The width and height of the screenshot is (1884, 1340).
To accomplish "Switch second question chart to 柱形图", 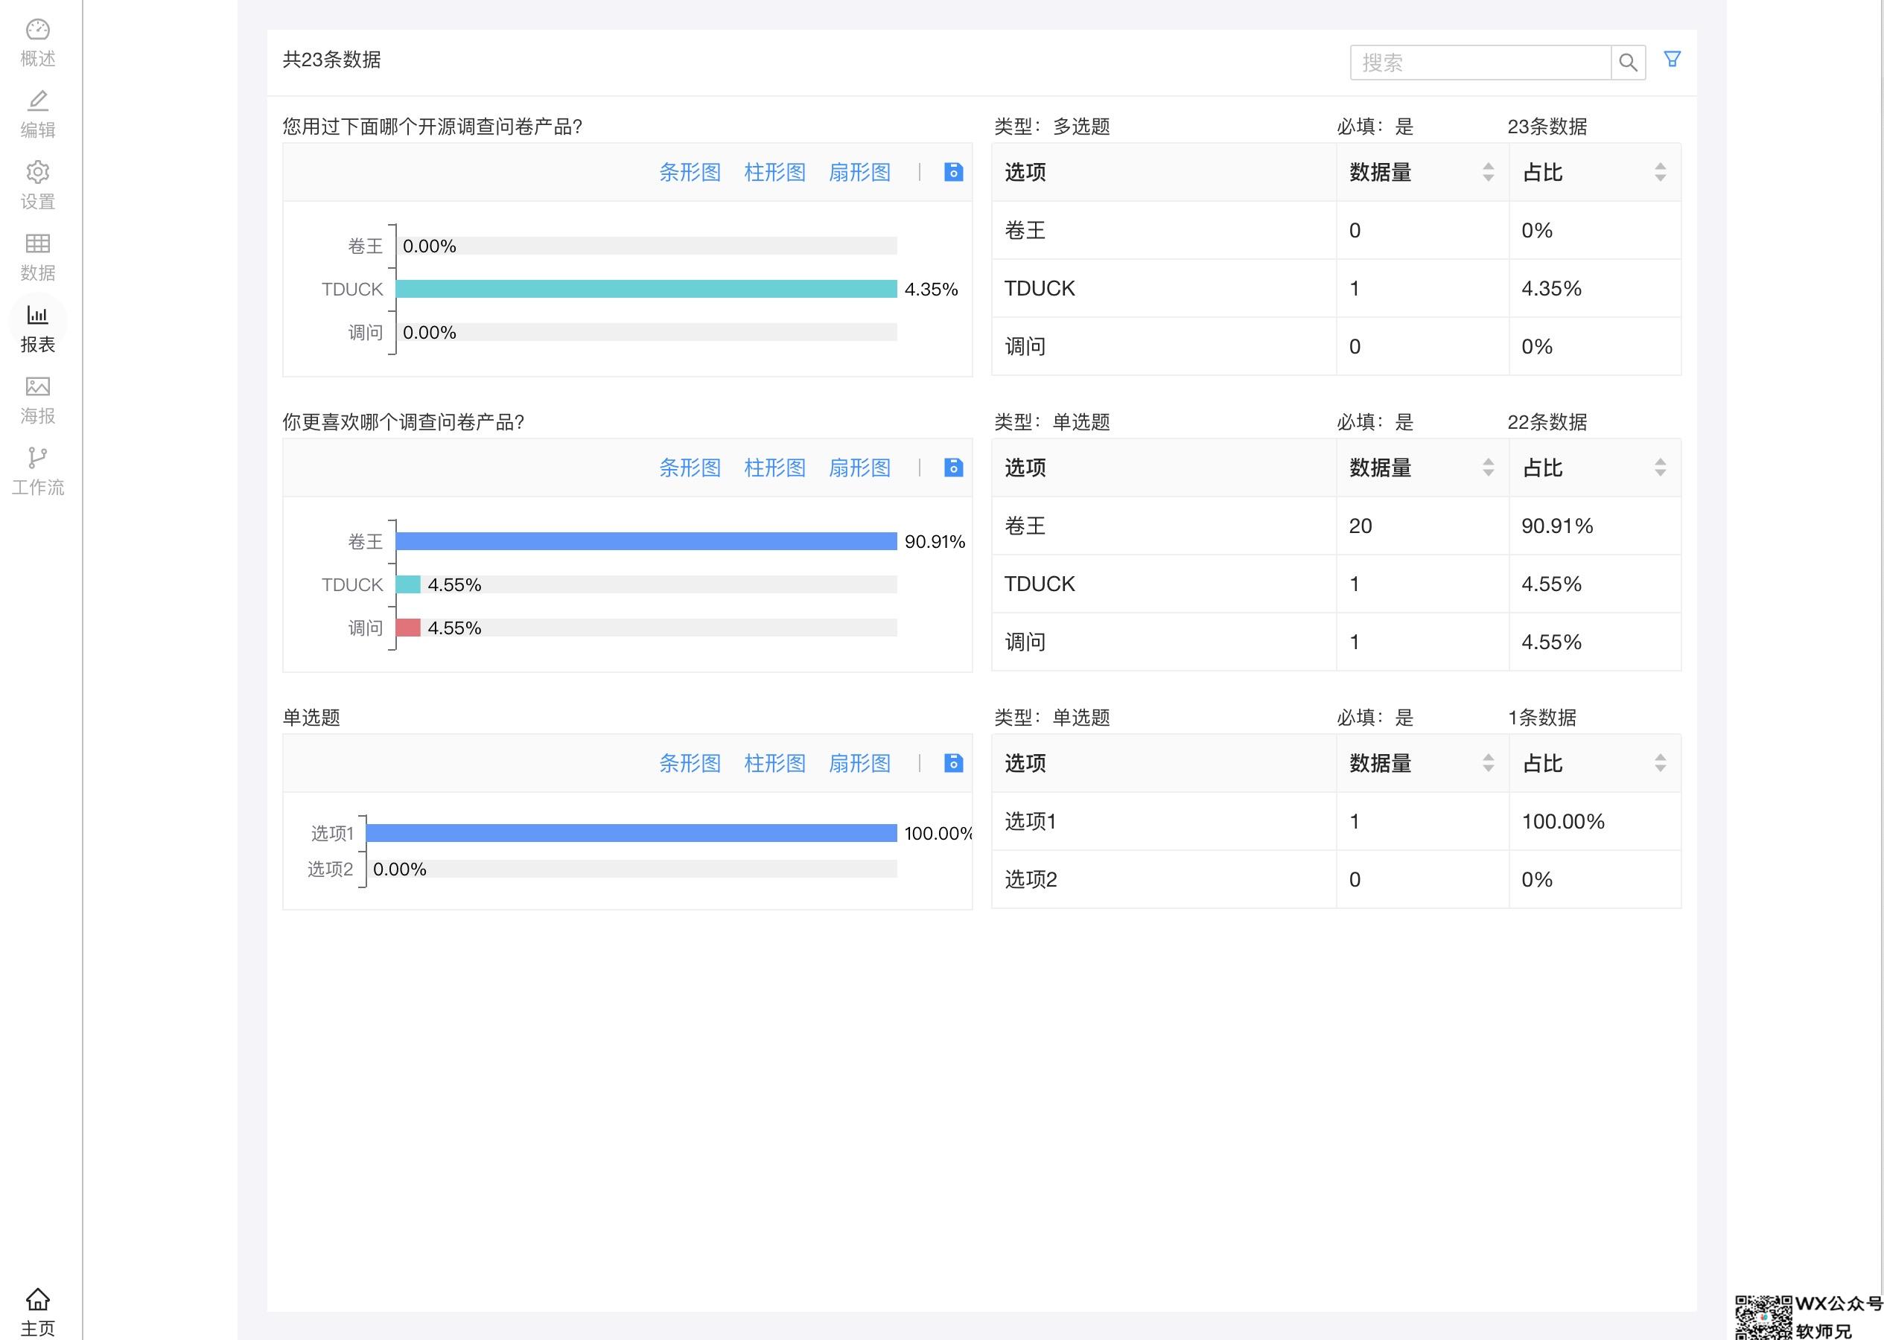I will [775, 467].
